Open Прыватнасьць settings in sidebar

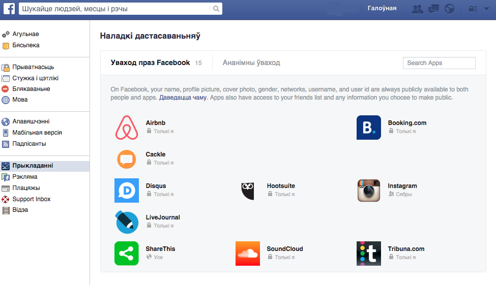coord(33,67)
